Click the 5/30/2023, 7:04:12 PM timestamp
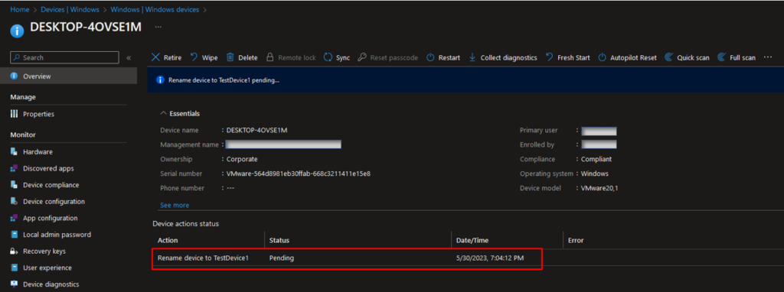This screenshot has width=784, height=292. point(490,258)
